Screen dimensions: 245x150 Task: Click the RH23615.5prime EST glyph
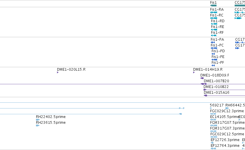coord(38,125)
